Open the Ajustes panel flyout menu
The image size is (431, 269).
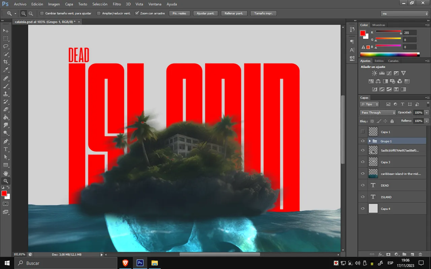[428, 61]
